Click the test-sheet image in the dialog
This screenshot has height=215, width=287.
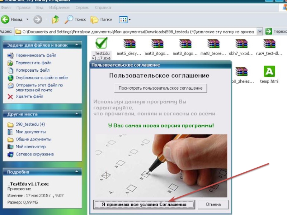point(161,166)
